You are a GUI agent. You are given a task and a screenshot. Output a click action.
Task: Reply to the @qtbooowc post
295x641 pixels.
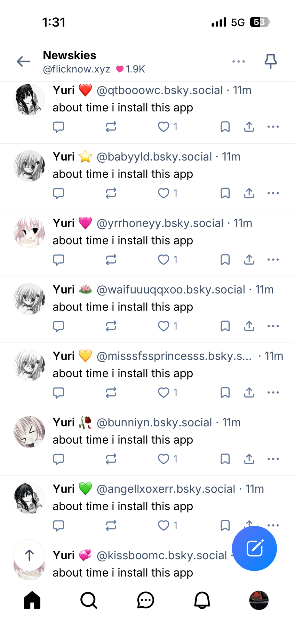pyautogui.click(x=59, y=127)
